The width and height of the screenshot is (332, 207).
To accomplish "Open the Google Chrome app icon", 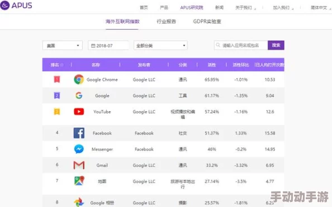I will (79, 79).
